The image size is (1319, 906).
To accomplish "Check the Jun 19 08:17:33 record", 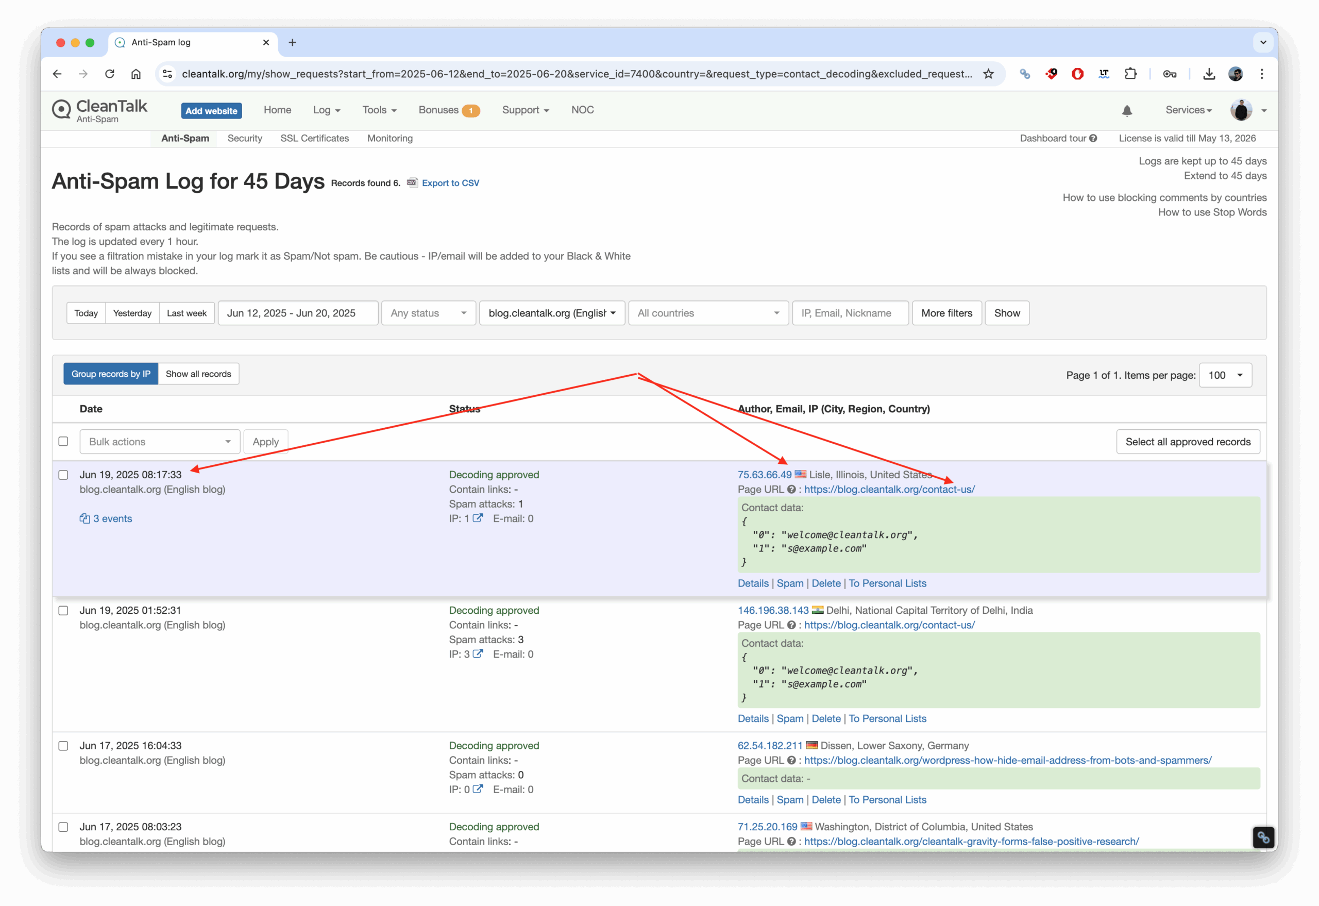I will click(63, 475).
